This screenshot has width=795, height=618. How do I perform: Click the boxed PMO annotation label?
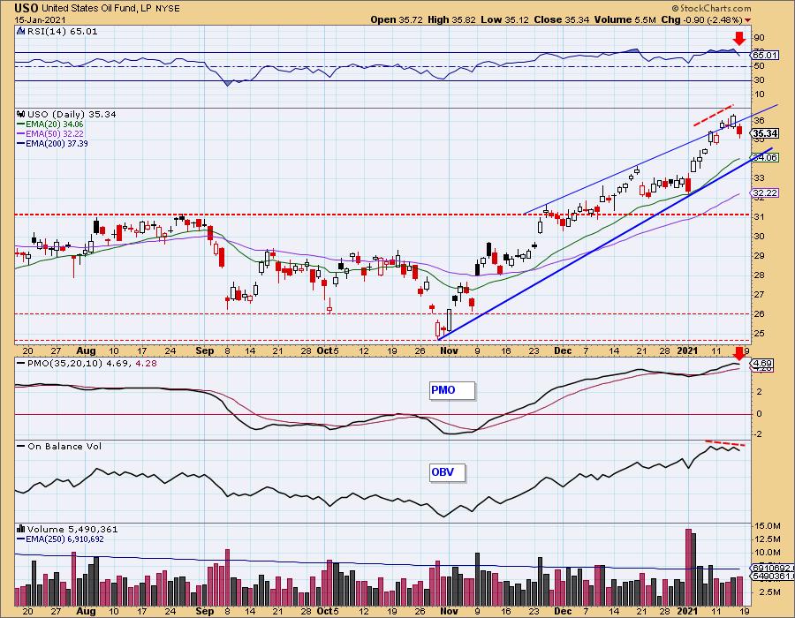(x=451, y=390)
